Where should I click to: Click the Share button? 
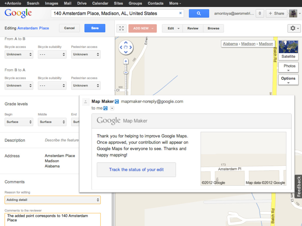[x=276, y=14]
